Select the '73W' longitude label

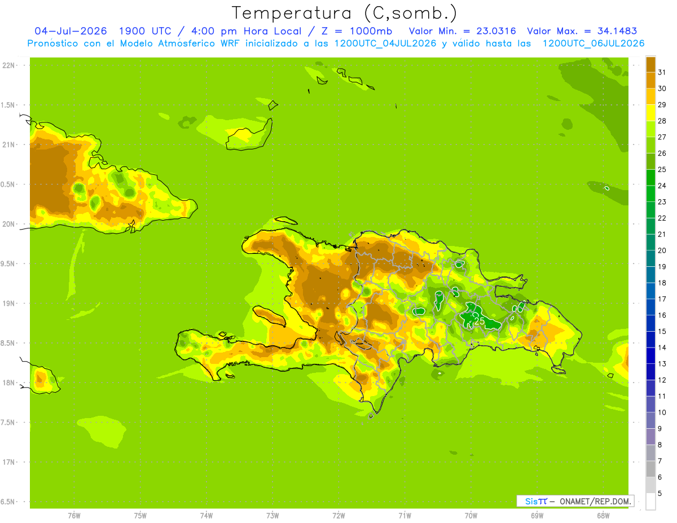[x=272, y=516]
